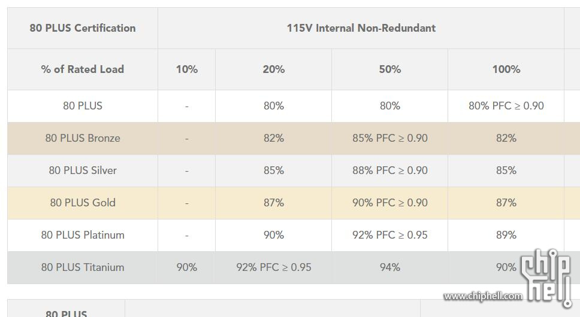Click the "% of Rated Load" header

tap(83, 69)
